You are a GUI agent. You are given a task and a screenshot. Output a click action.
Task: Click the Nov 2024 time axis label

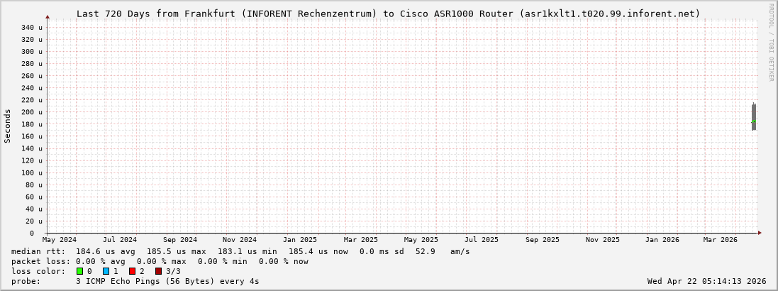[240, 240]
